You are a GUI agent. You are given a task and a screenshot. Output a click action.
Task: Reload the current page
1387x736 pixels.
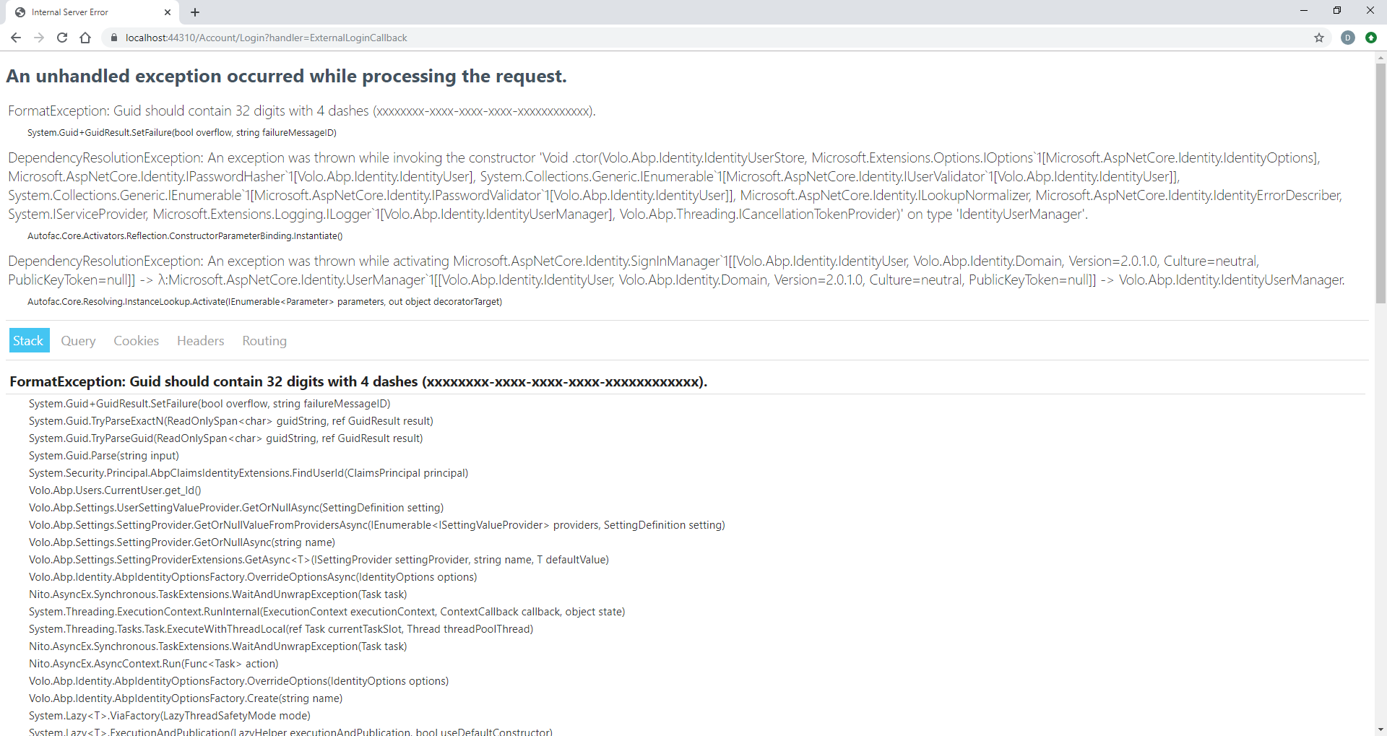tap(61, 38)
